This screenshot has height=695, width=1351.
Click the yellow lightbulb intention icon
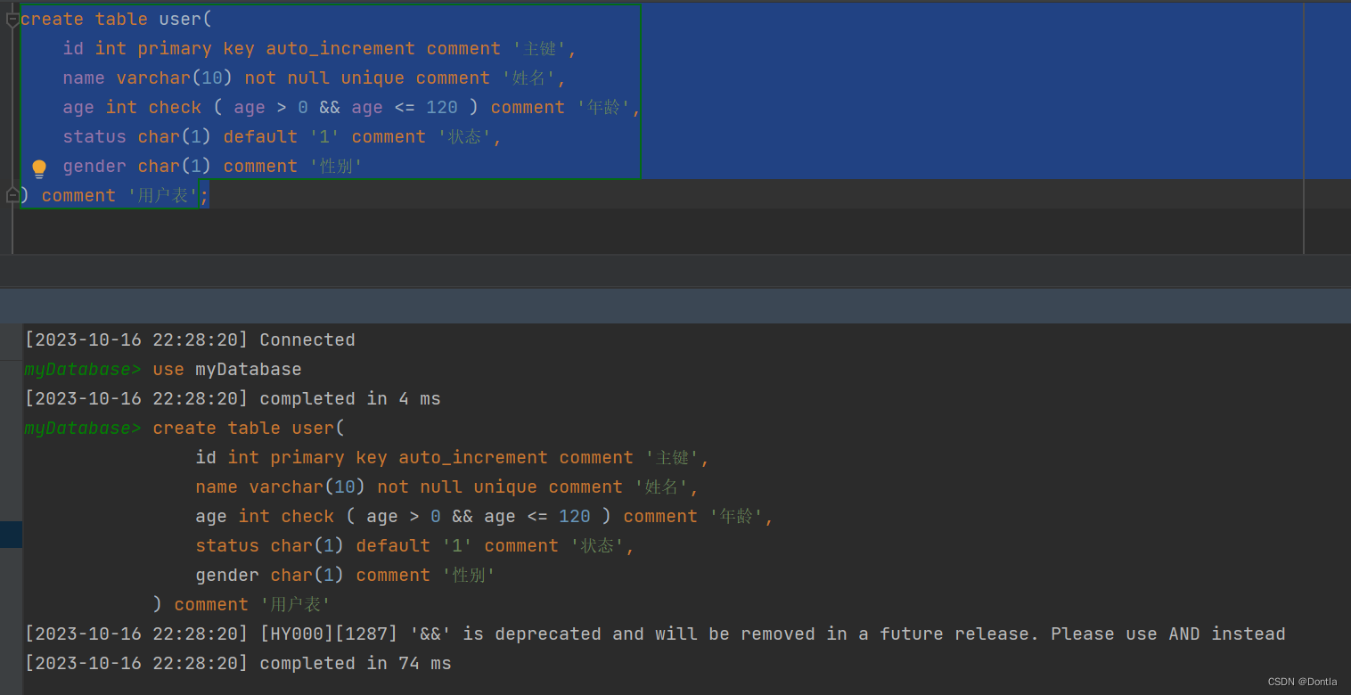[39, 168]
